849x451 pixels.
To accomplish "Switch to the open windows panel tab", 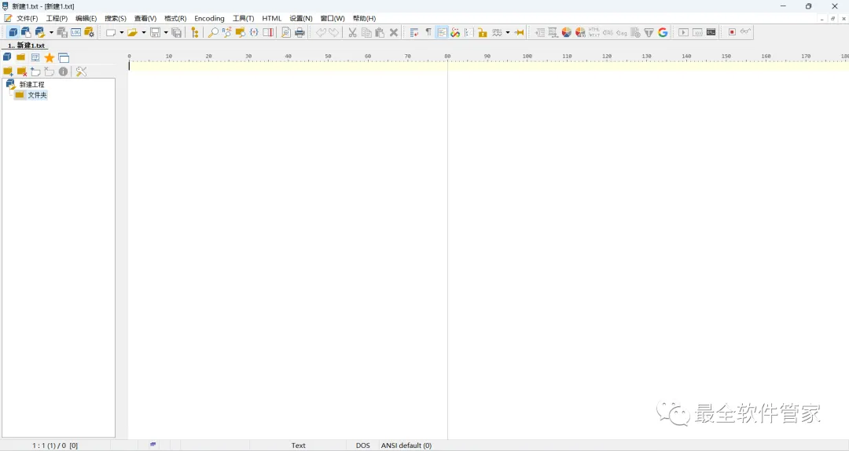I will (64, 57).
